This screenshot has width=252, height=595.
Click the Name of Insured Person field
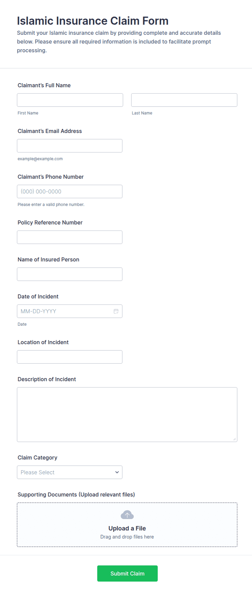pyautogui.click(x=70, y=274)
